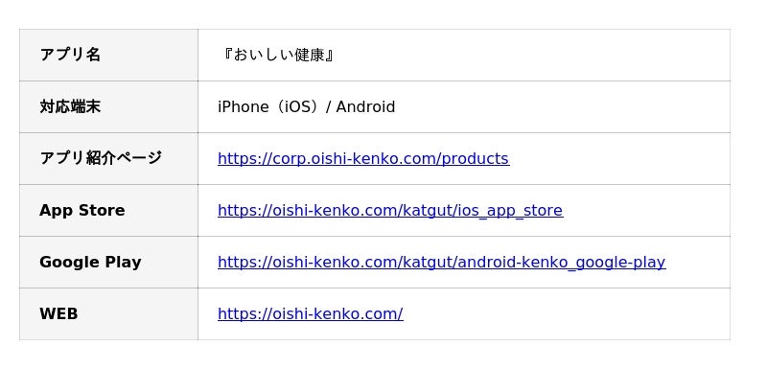
Task: Click empty space right of App Store link
Action: tap(646, 211)
